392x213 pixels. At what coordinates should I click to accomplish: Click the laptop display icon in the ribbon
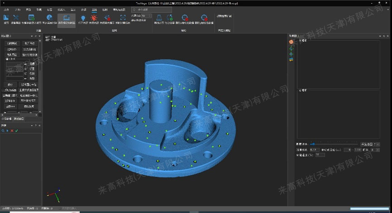tap(67, 18)
